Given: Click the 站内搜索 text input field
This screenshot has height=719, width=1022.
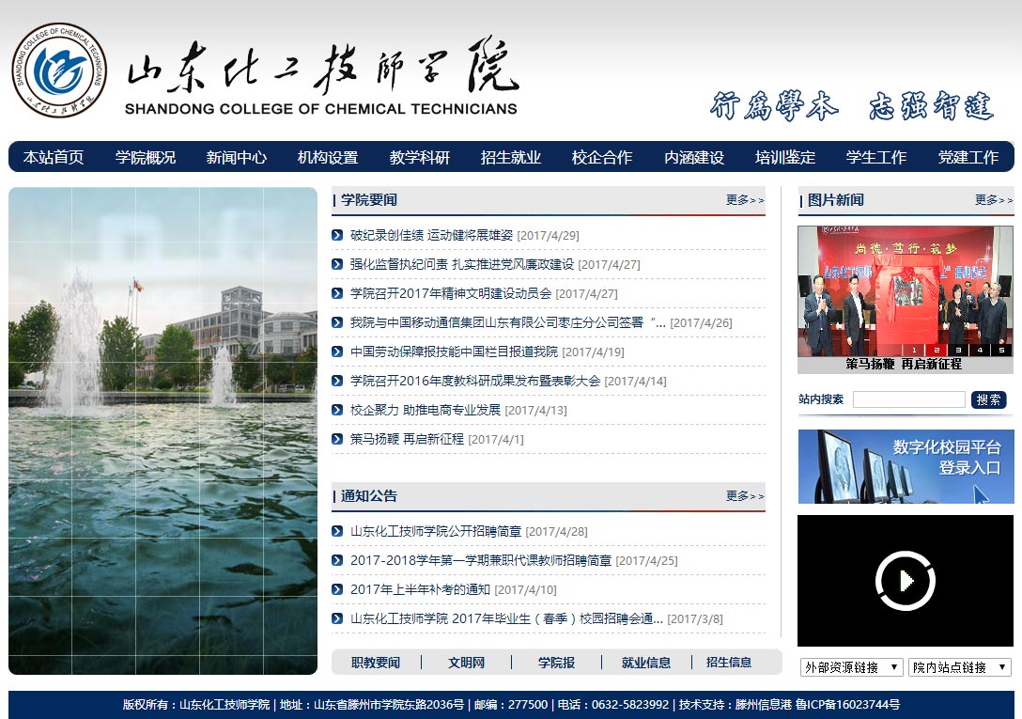Looking at the screenshot, I should tap(908, 399).
